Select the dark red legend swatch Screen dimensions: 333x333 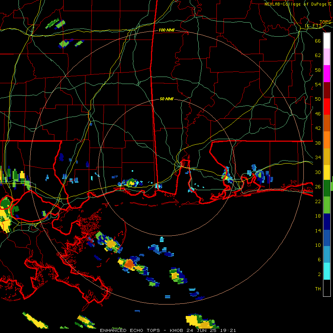[x=327, y=90]
